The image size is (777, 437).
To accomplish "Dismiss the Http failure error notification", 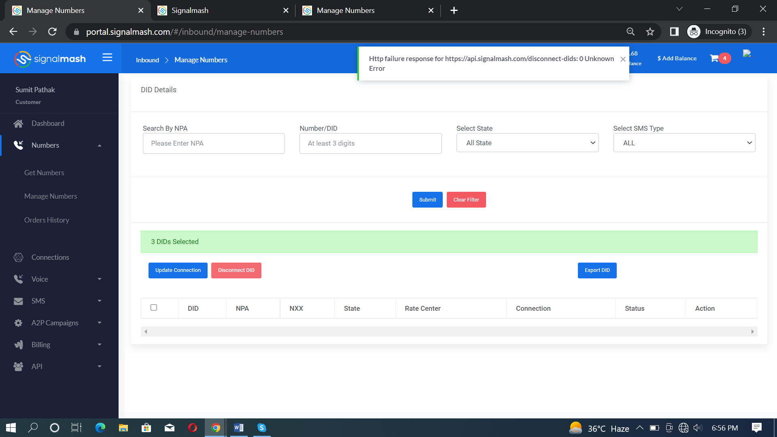I will click(623, 59).
